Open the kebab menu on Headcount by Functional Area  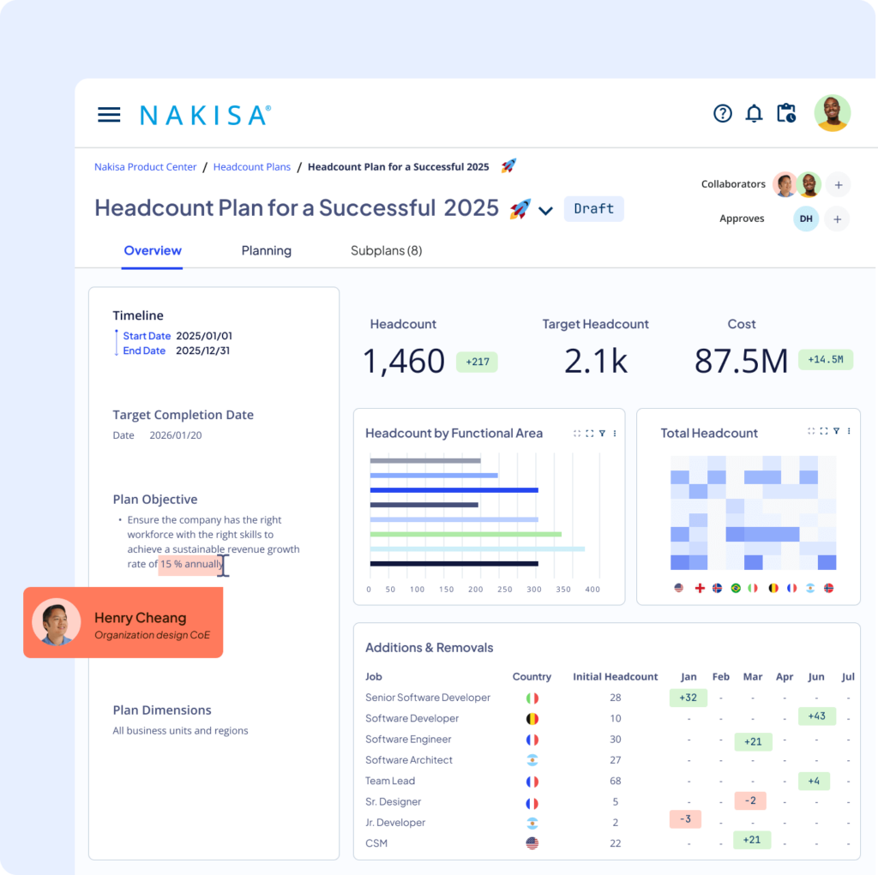coord(615,433)
